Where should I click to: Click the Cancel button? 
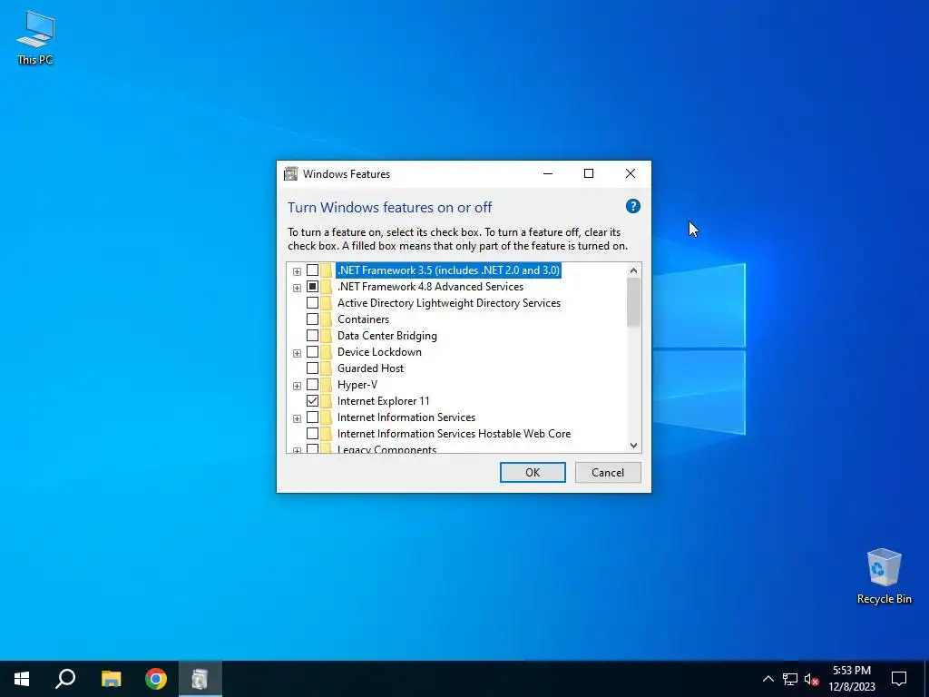click(x=608, y=472)
